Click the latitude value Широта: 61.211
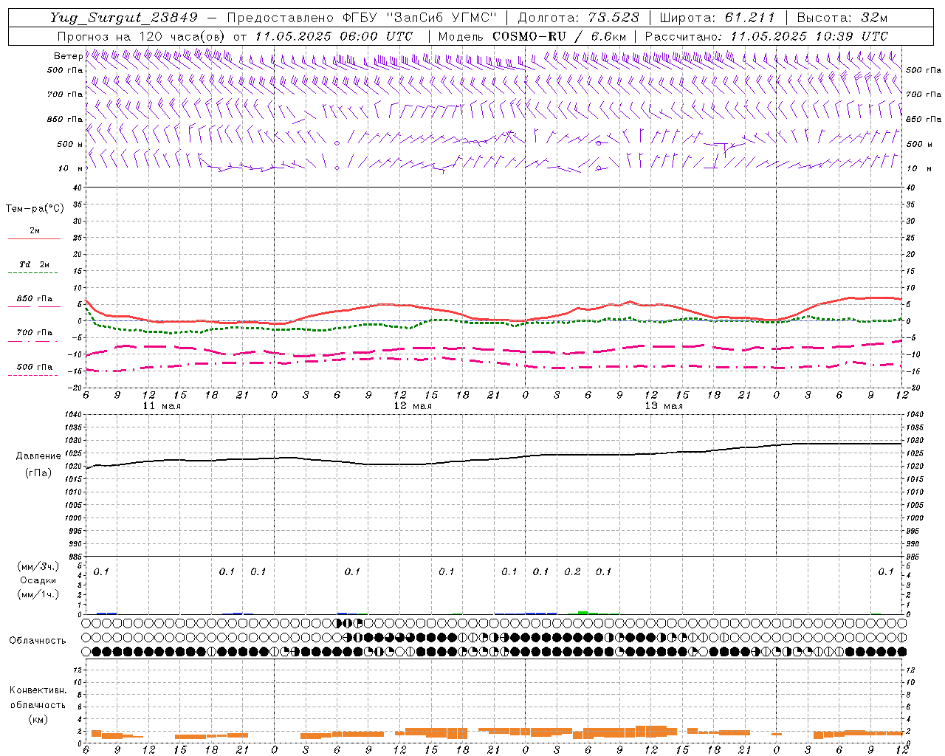Image resolution: width=945 pixels, height=756 pixels. pyautogui.click(x=717, y=18)
